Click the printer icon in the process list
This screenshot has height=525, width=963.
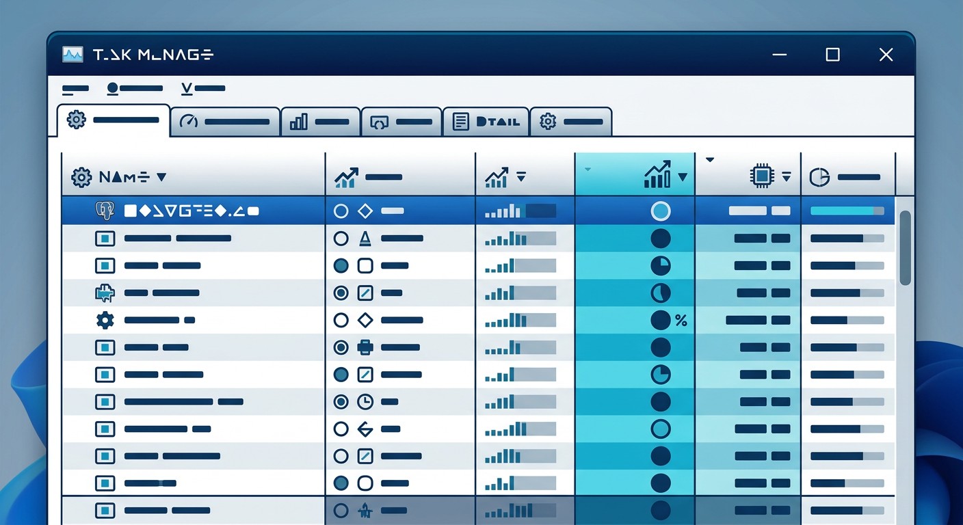[x=365, y=347]
